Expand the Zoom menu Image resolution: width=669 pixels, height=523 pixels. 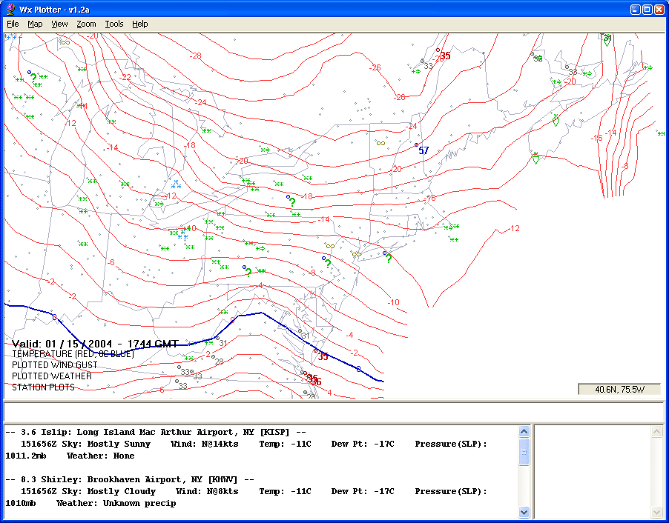(86, 24)
